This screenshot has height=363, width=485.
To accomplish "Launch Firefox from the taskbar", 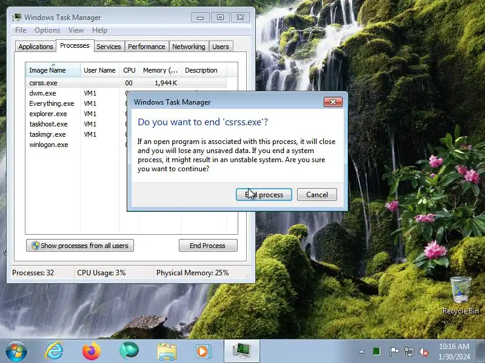I will [x=92, y=352].
